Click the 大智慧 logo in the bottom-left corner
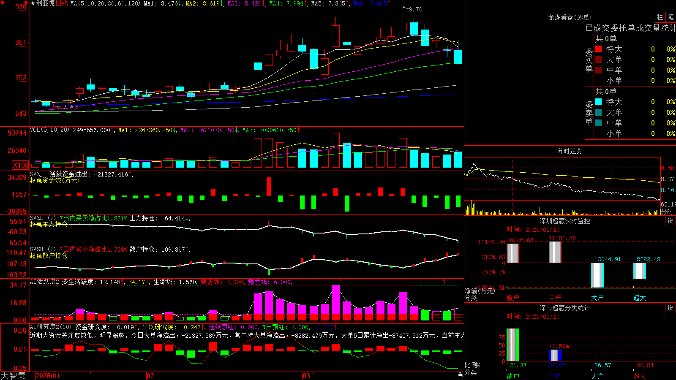The width and height of the screenshot is (676, 380). coord(13,376)
